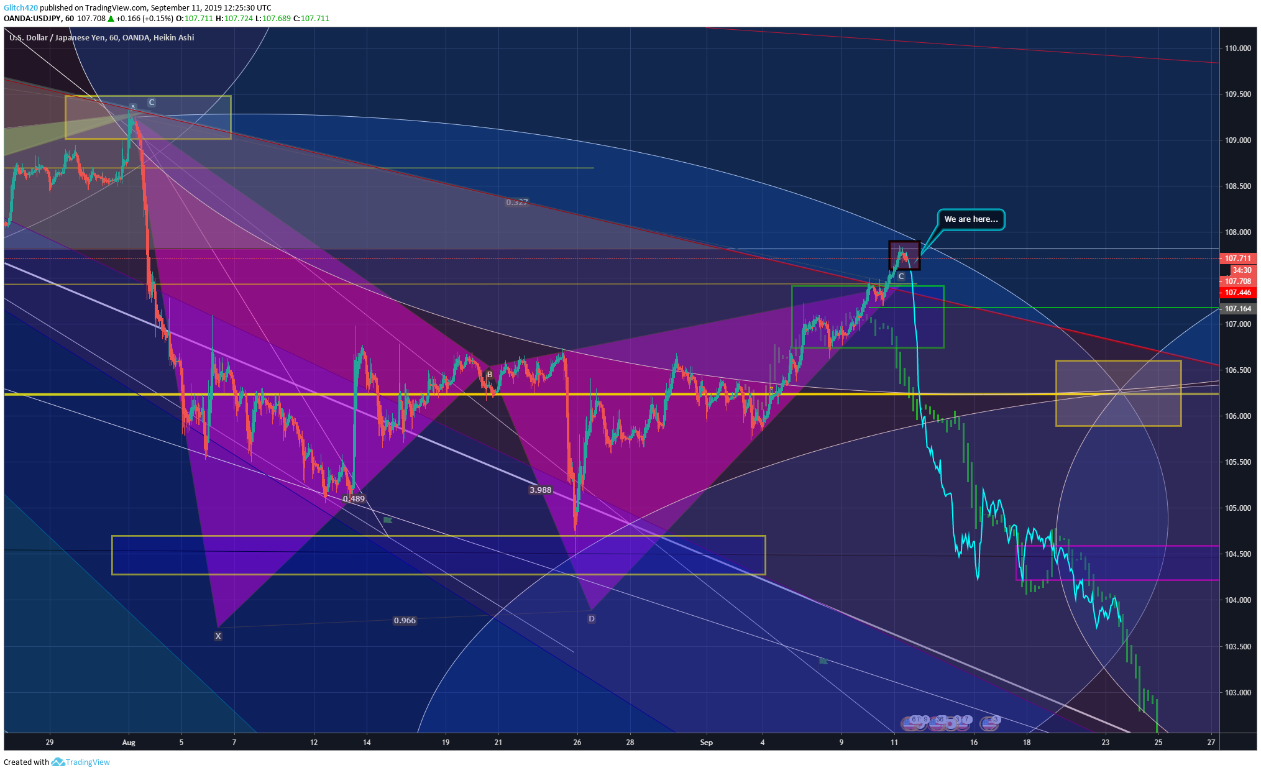This screenshot has width=1261, height=773.
Task: Click the 34:30 countdown timer tag
Action: point(1243,270)
